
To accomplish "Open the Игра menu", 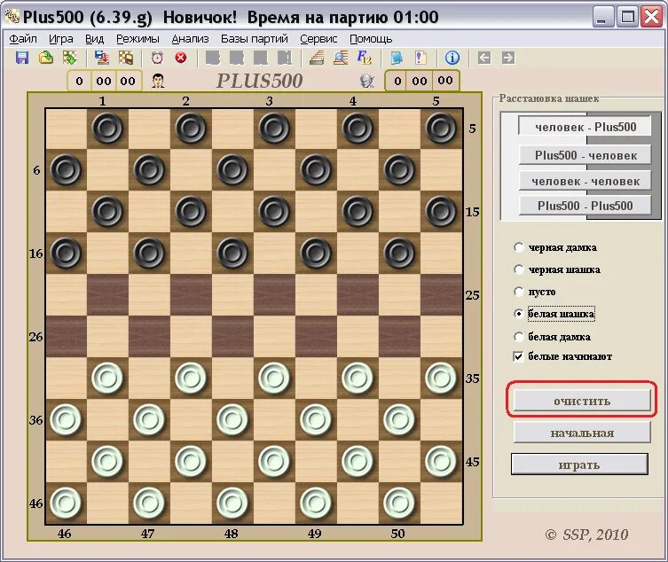I will tap(61, 39).
